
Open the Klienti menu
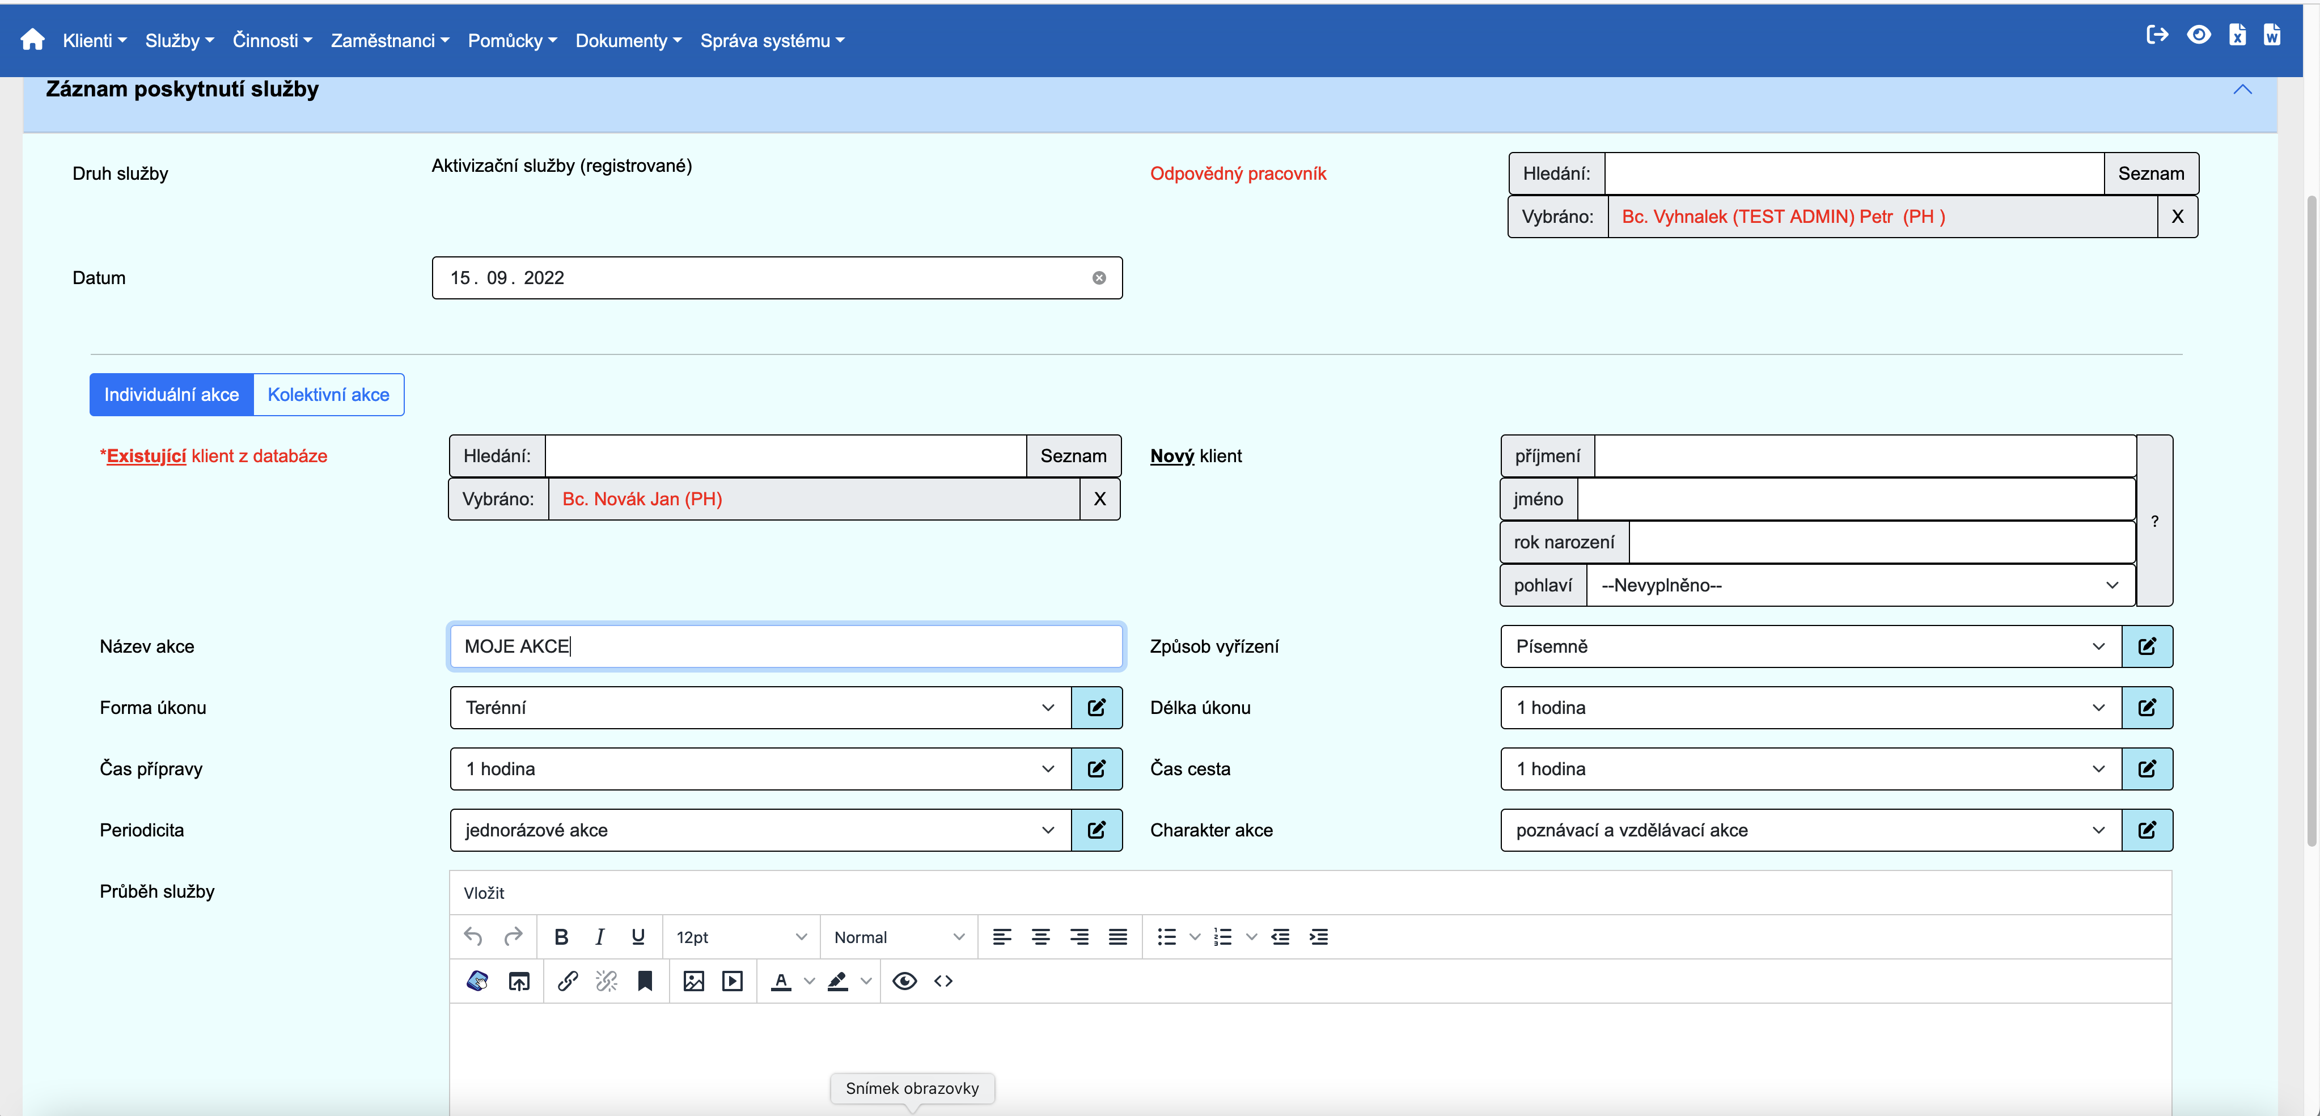point(94,40)
